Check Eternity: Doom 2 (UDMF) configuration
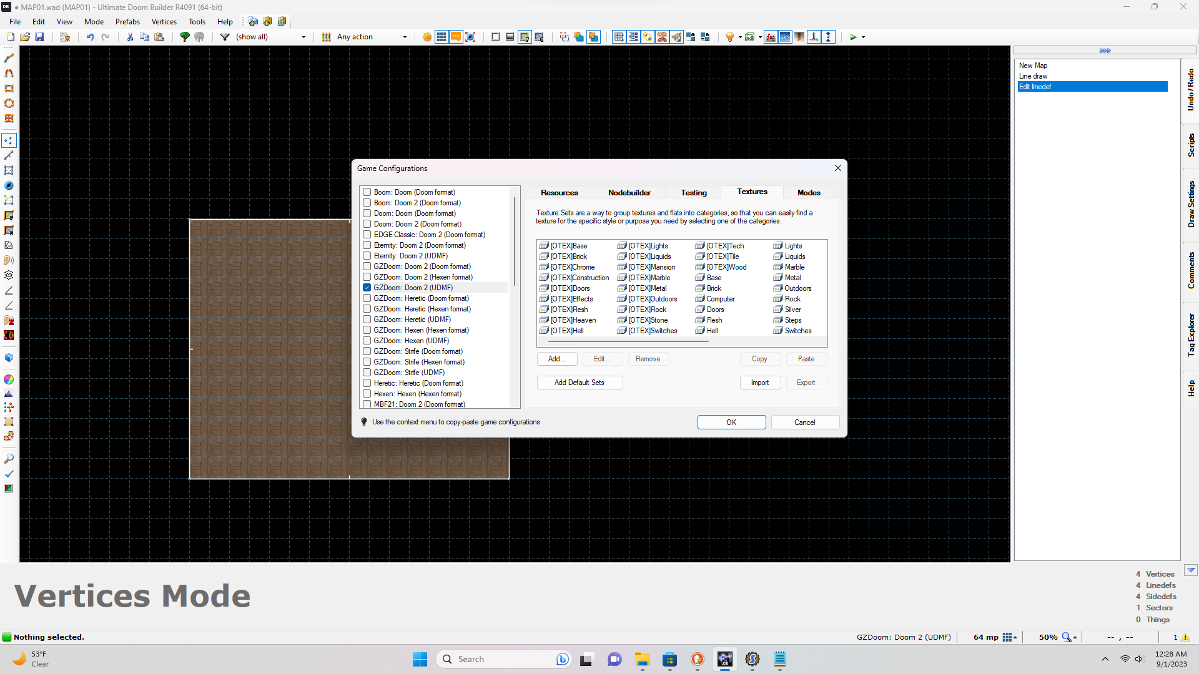1199x674 pixels. point(367,256)
